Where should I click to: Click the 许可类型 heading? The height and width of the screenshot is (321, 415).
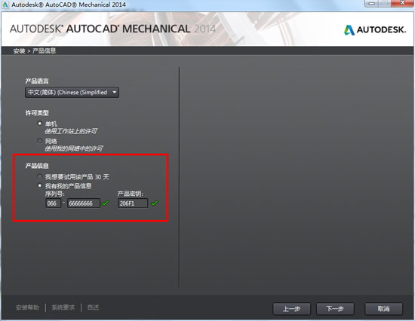37,113
